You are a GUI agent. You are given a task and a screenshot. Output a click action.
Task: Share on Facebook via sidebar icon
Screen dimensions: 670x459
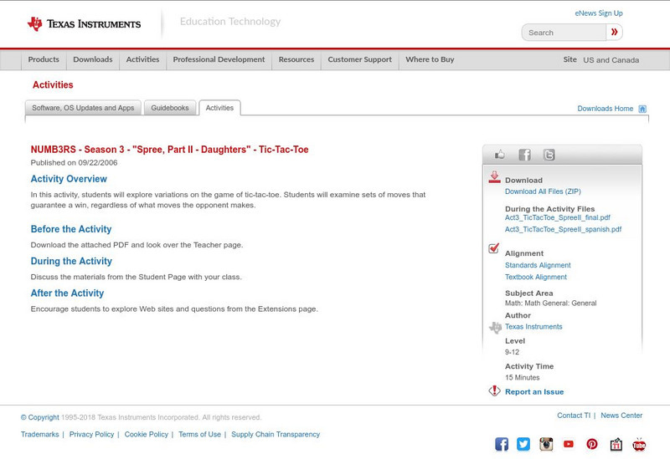[x=524, y=155]
